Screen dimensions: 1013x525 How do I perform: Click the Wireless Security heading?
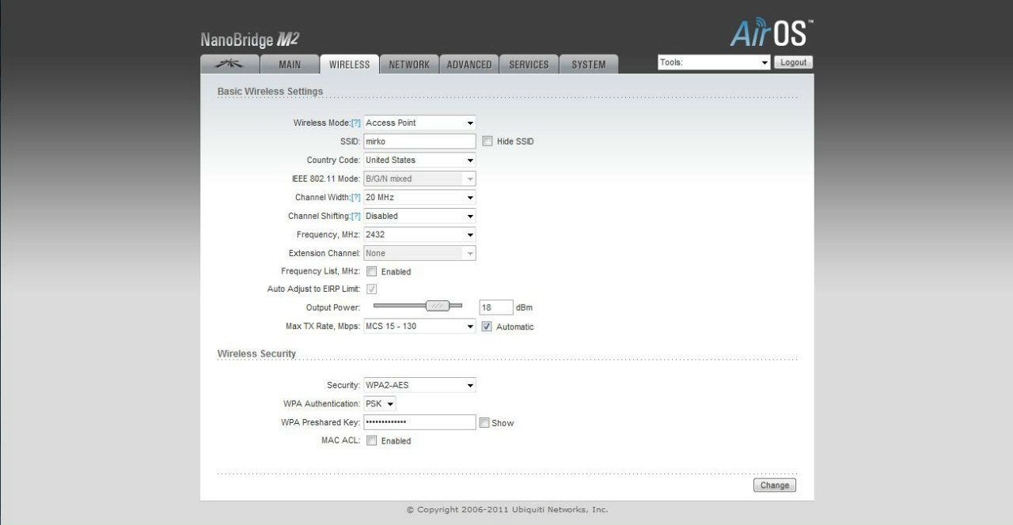[256, 353]
